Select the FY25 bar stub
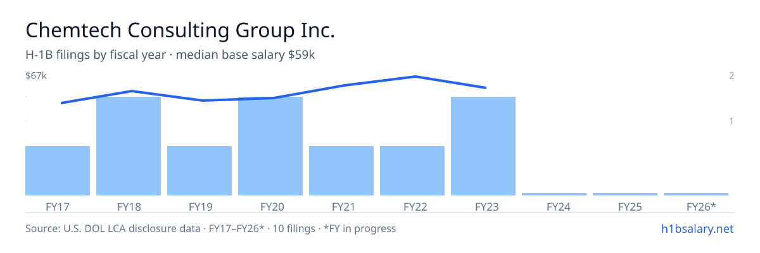Image resolution: width=760 pixels, height=253 pixels. (x=625, y=194)
